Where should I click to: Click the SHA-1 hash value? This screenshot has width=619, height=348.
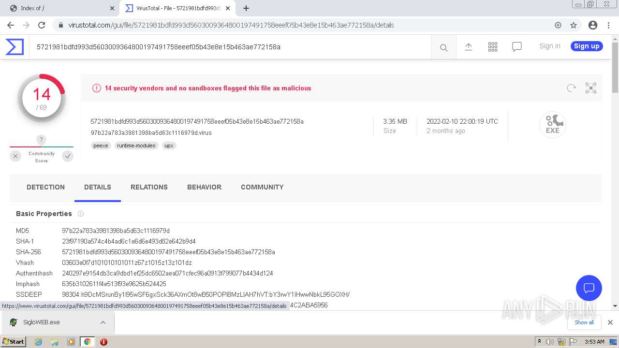click(x=129, y=241)
